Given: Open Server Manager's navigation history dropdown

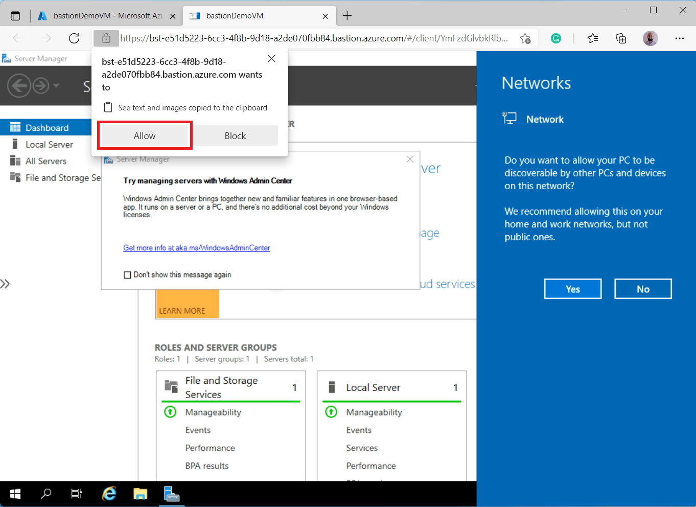Looking at the screenshot, I should click(x=56, y=85).
